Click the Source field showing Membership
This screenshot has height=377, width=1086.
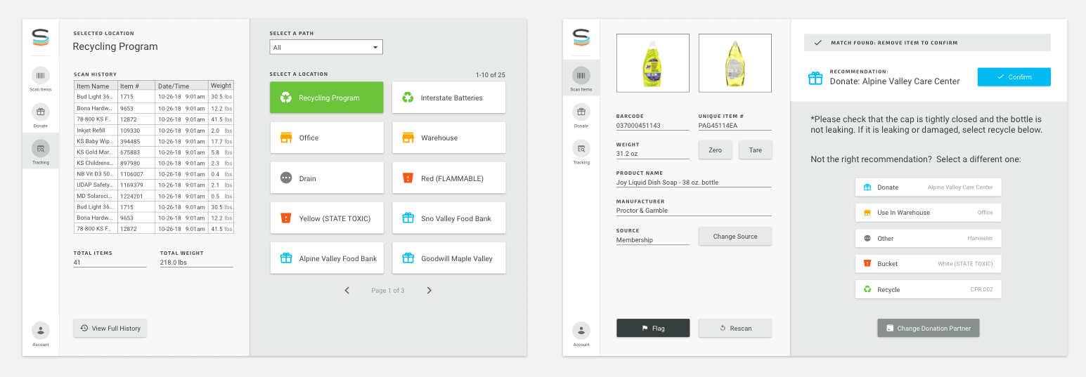pos(653,240)
